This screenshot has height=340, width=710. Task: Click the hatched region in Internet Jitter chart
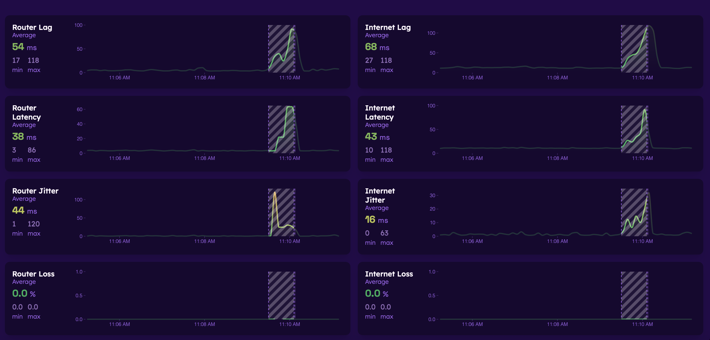coord(634,212)
